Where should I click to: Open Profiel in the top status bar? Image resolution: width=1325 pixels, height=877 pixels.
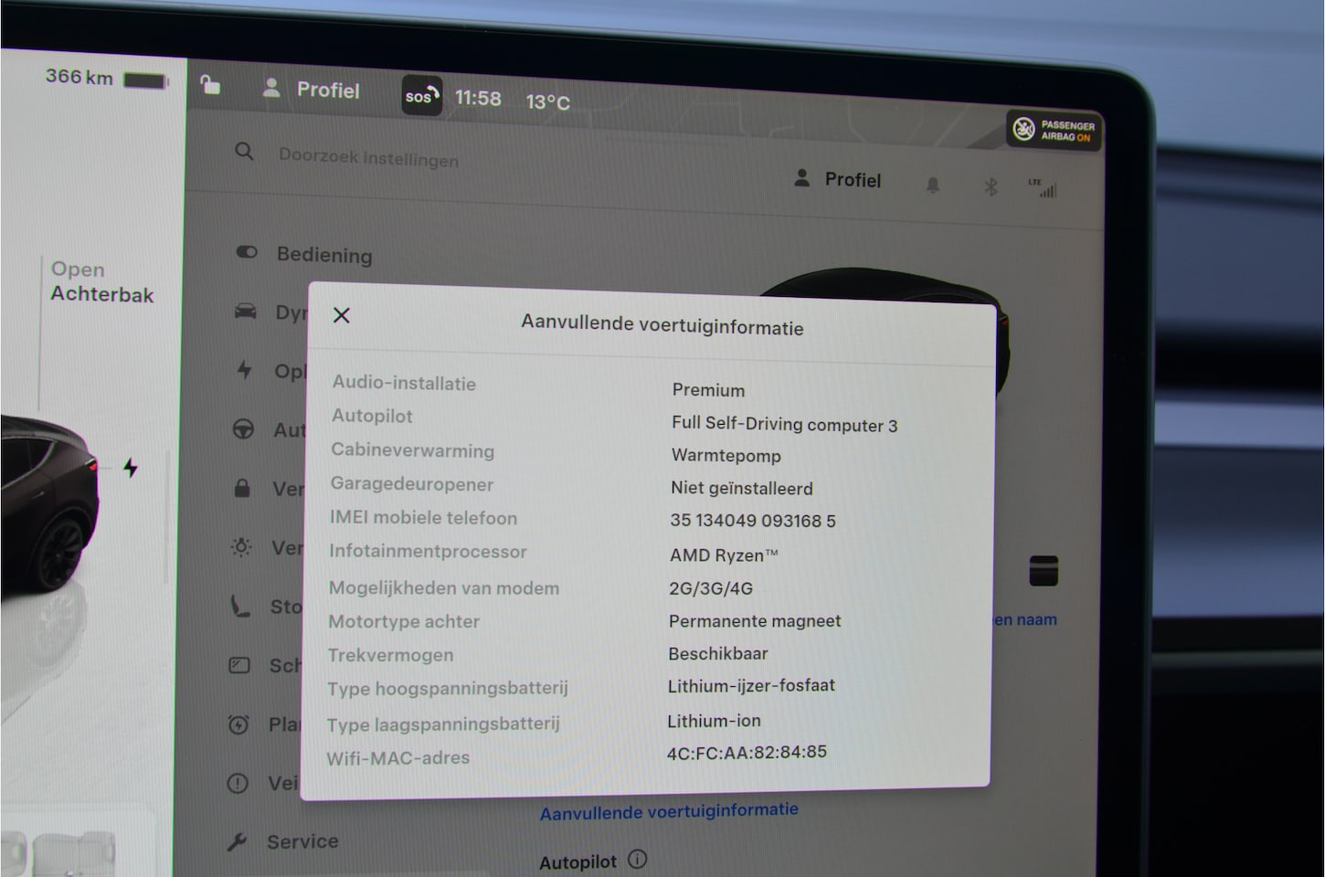point(312,90)
